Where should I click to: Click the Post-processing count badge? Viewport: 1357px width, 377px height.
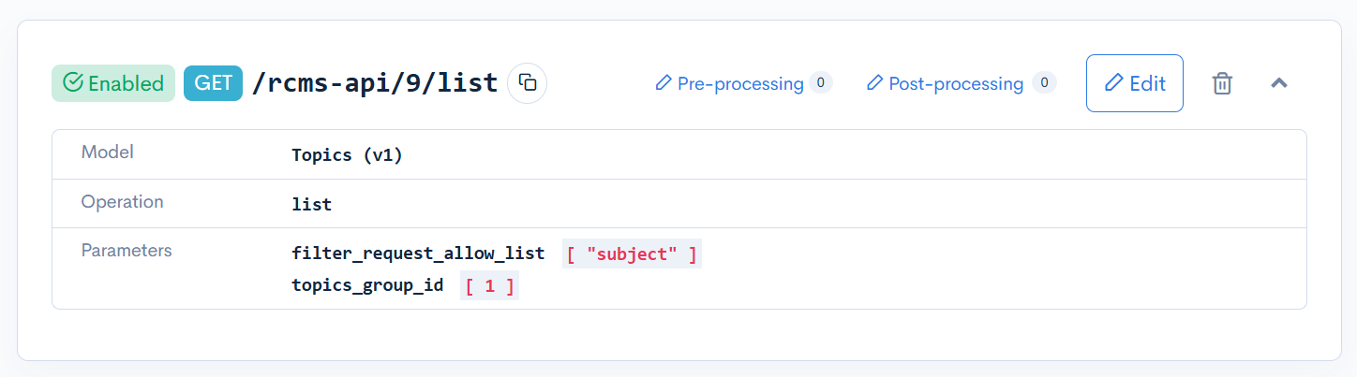[x=1044, y=83]
